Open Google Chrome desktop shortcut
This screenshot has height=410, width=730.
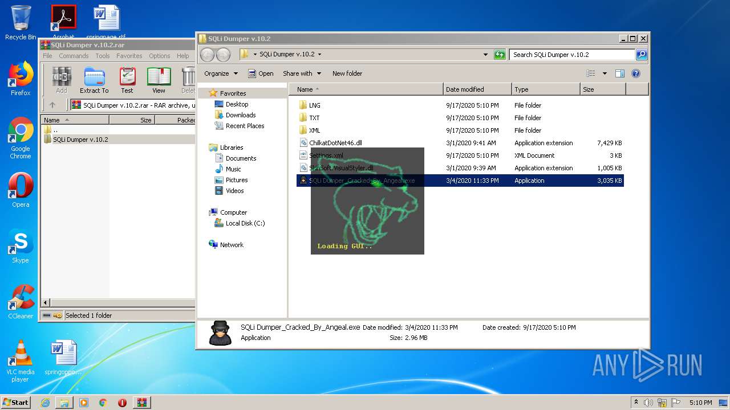pyautogui.click(x=21, y=138)
